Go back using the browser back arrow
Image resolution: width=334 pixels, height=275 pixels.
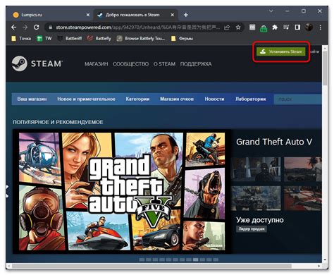click(14, 28)
